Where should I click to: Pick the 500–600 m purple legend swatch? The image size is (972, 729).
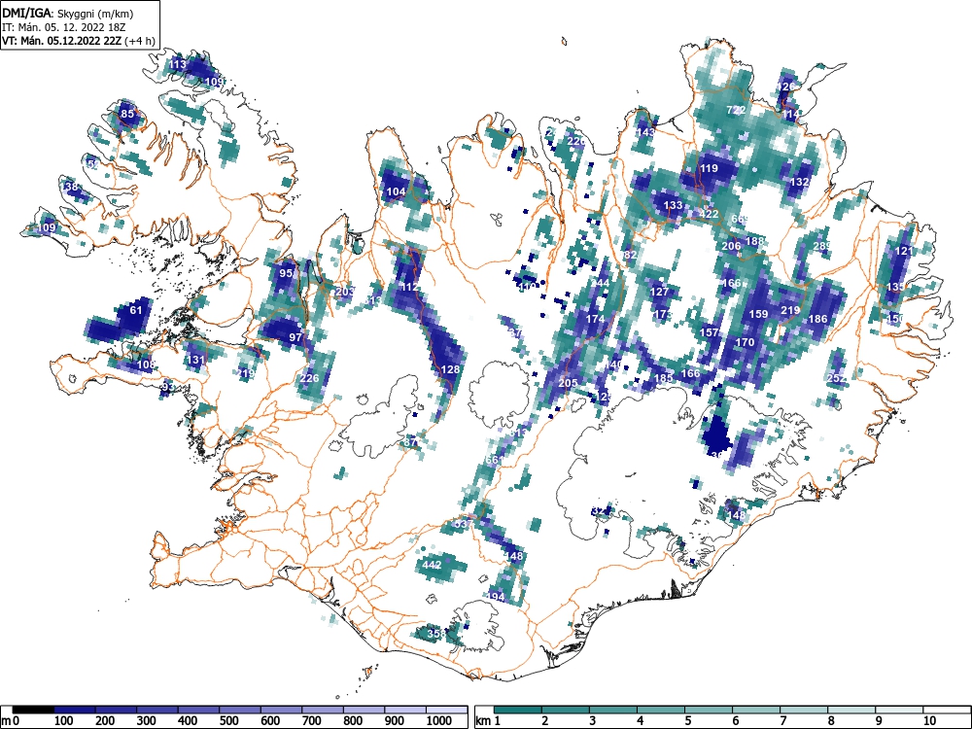click(x=240, y=710)
